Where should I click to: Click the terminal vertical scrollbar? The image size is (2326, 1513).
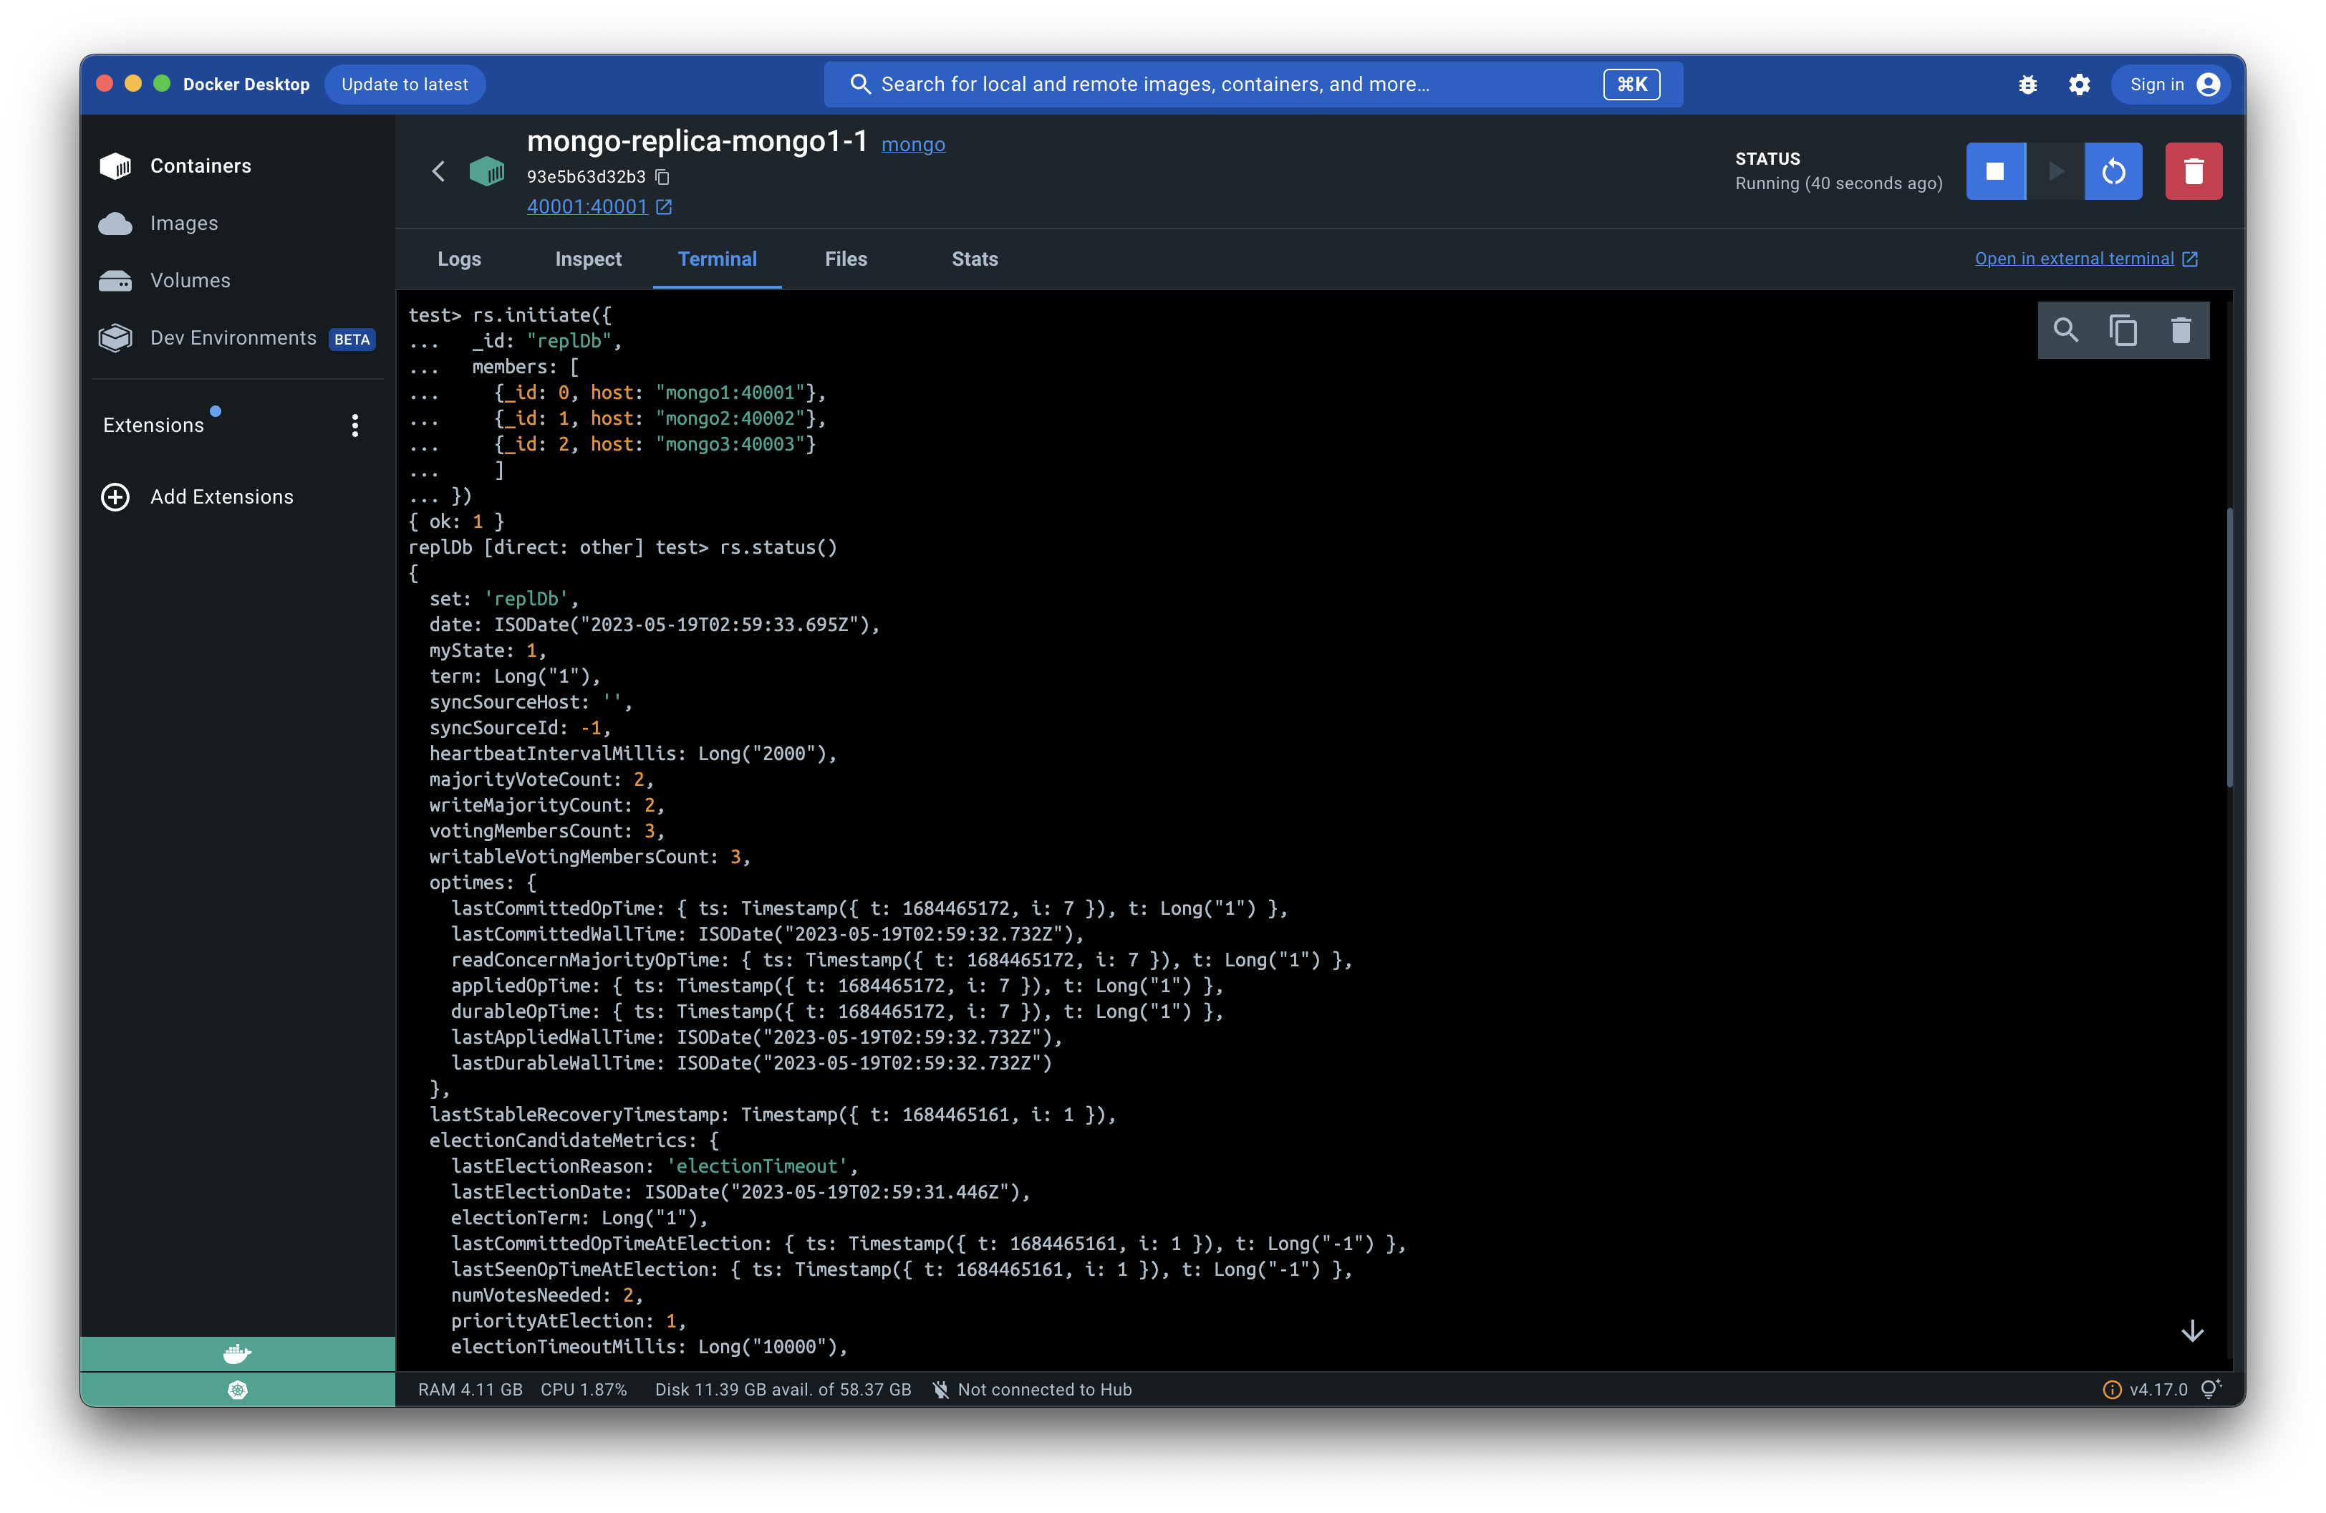point(2229,647)
